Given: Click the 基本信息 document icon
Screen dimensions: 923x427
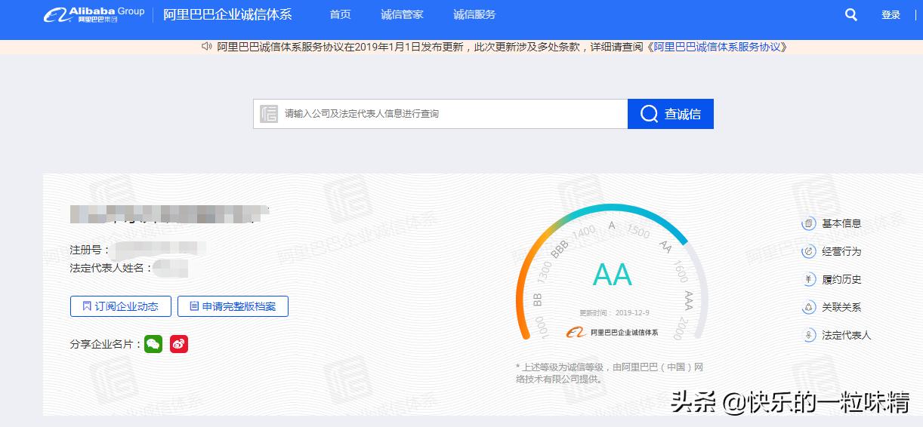Looking at the screenshot, I should pyautogui.click(x=809, y=223).
